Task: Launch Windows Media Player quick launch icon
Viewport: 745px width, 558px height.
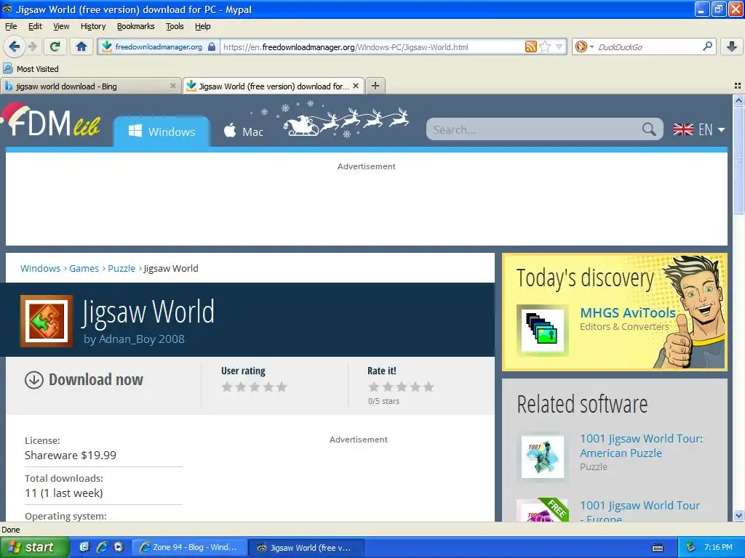Action: tap(119, 547)
